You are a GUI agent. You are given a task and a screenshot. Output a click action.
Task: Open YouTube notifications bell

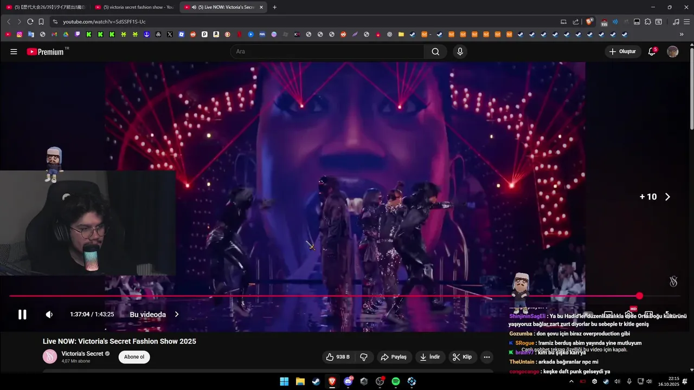click(x=652, y=51)
